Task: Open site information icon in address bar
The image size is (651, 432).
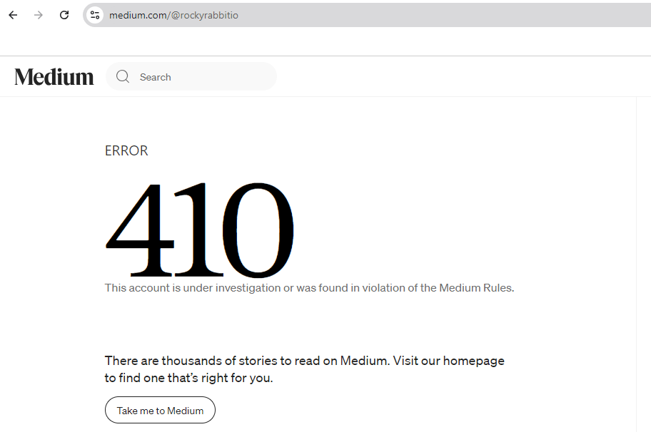Action: (95, 16)
